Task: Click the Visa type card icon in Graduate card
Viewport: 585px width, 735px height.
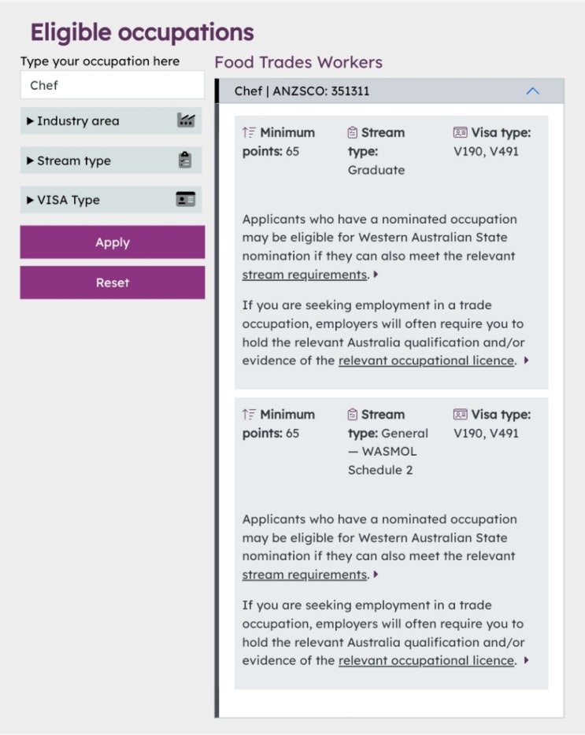Action: click(x=461, y=133)
